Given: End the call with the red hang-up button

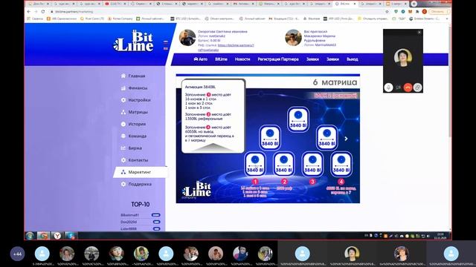Looking at the screenshot, I should pyautogui.click(x=408, y=88).
